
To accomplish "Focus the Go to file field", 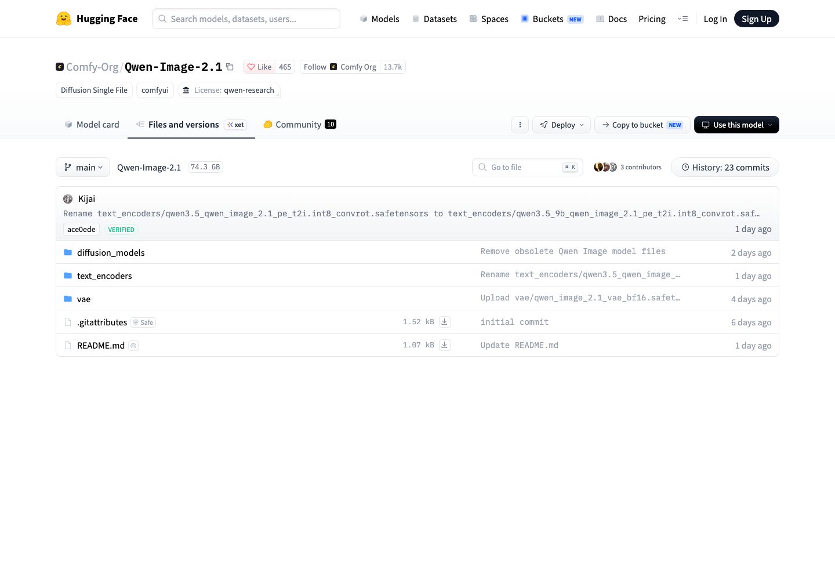I will pos(528,167).
